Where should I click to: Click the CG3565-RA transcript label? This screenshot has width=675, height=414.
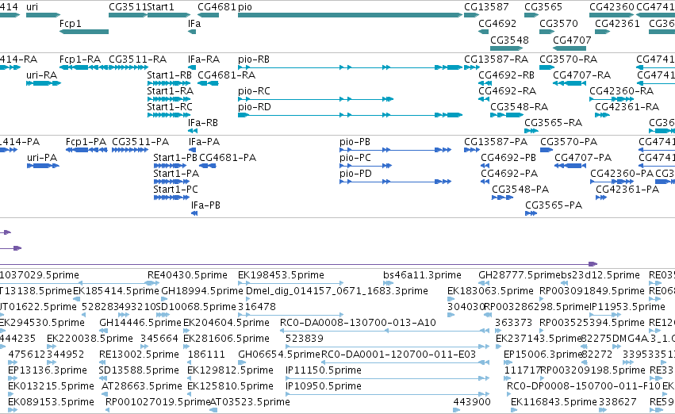point(553,123)
